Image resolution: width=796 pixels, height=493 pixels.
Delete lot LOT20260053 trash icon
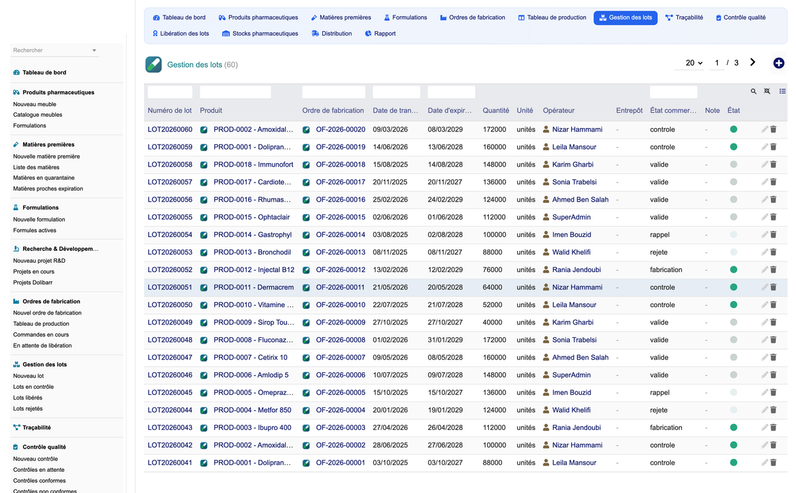[x=773, y=252]
